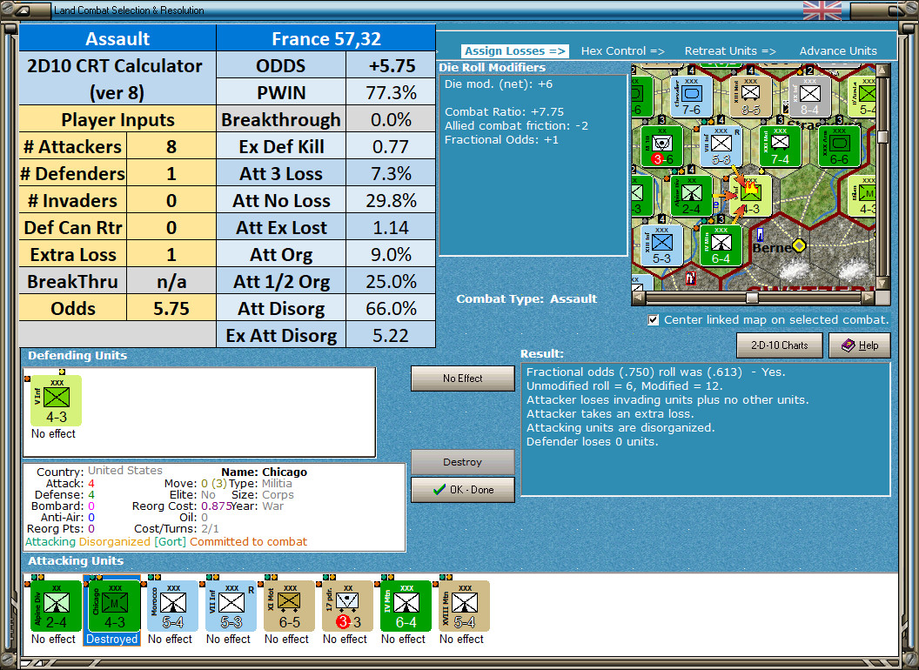
Task: Open the Assign Losses step
Action: pos(515,51)
